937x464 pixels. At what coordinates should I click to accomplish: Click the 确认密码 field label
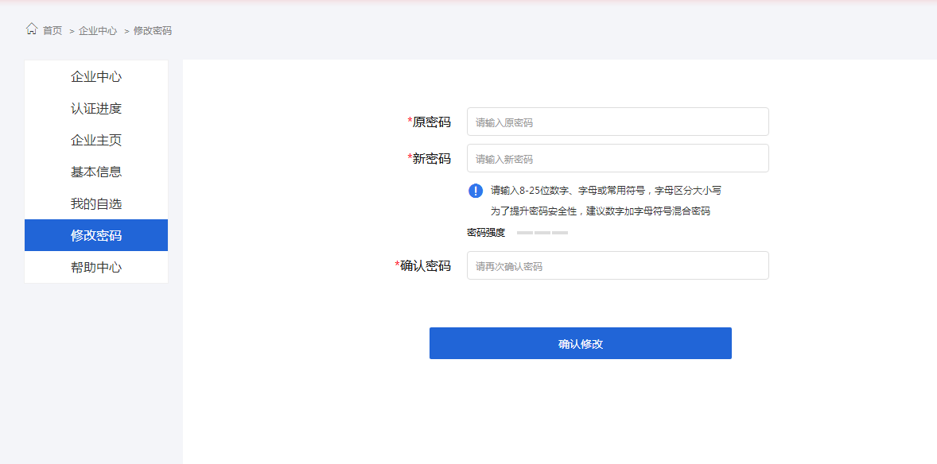425,266
